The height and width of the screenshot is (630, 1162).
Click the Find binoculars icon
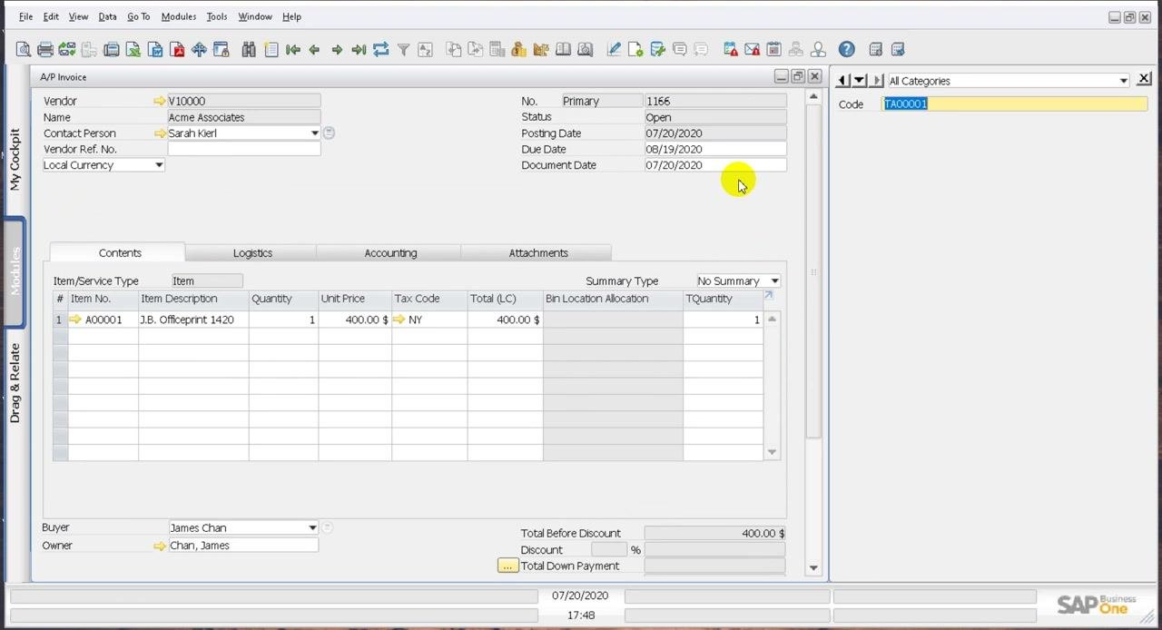(x=249, y=50)
